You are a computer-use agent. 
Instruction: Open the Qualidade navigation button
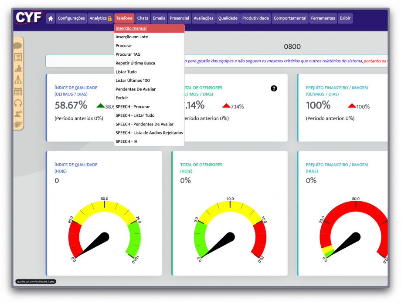(228, 18)
